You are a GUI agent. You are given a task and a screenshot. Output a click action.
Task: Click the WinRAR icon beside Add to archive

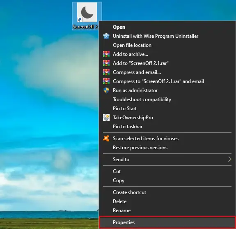[x=106, y=54]
